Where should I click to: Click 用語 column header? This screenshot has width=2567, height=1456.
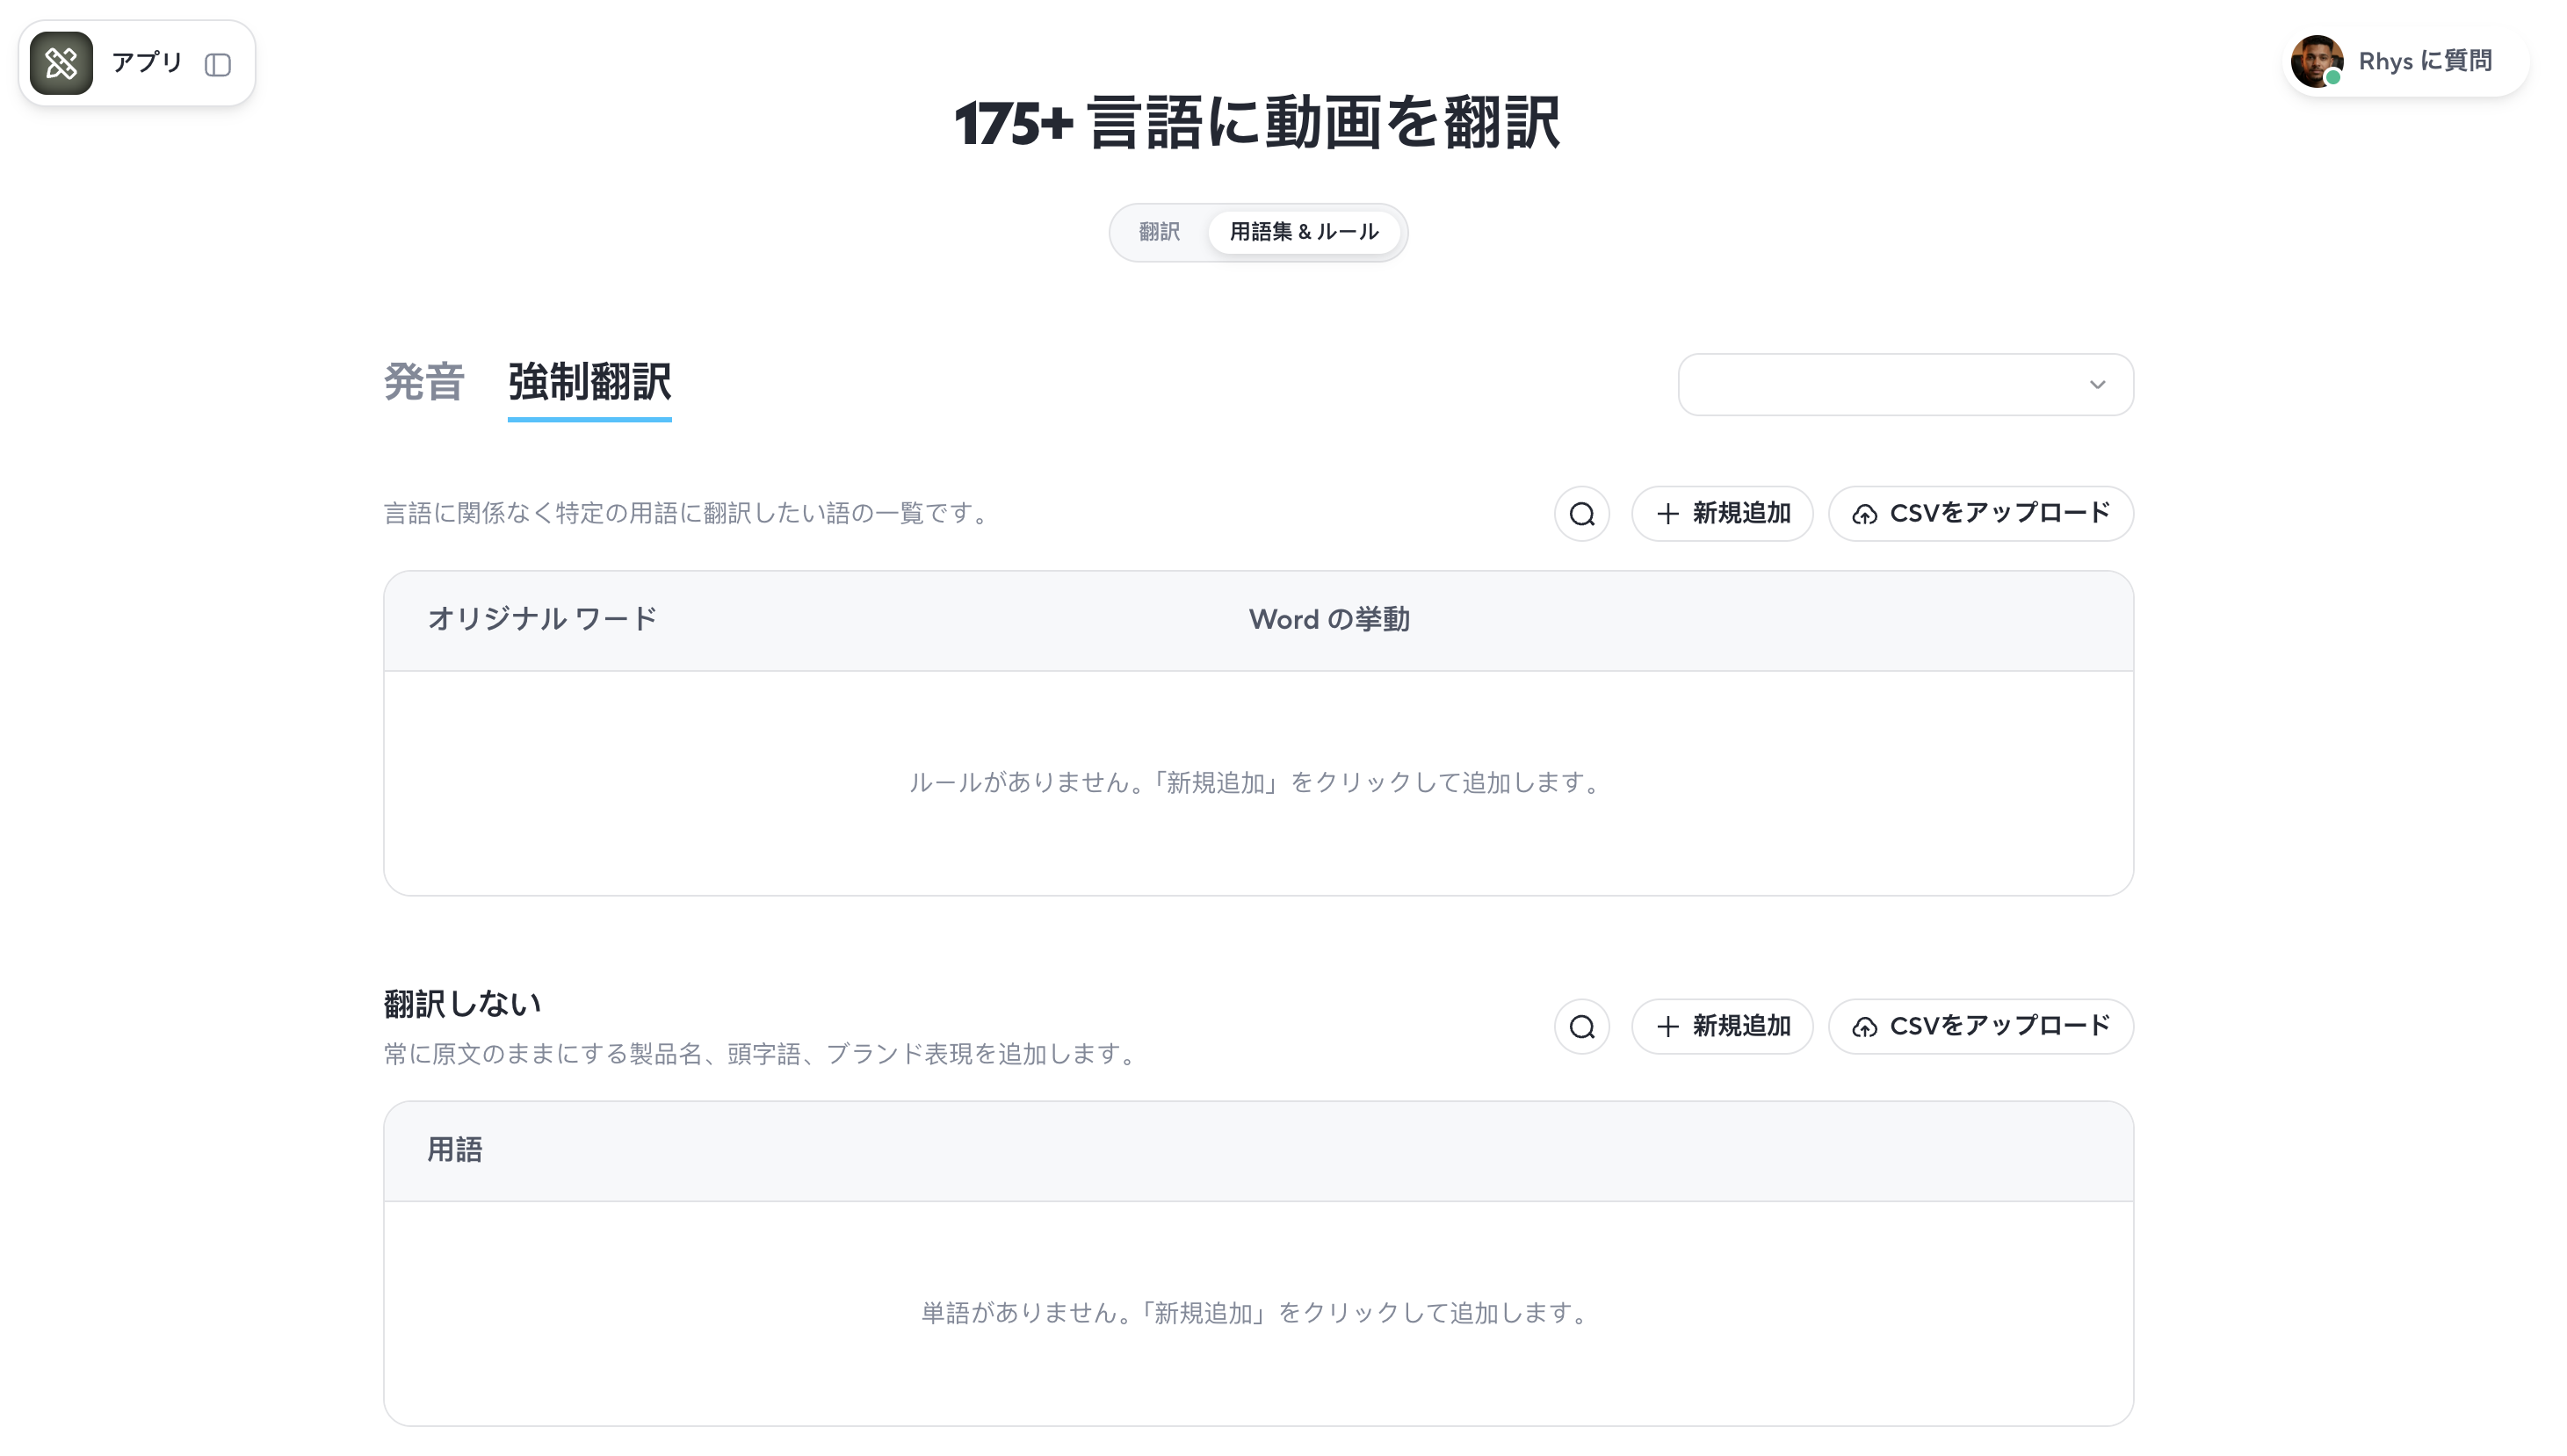[454, 1150]
